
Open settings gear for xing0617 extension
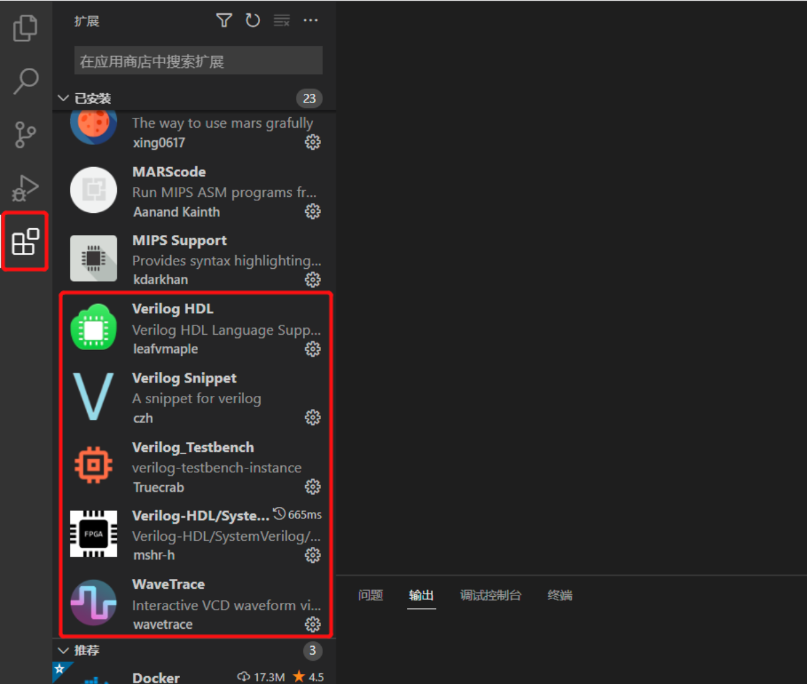click(x=312, y=142)
